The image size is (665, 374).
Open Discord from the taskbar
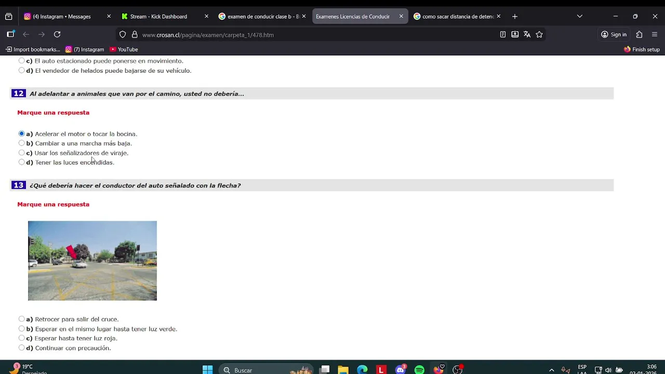pyautogui.click(x=400, y=370)
